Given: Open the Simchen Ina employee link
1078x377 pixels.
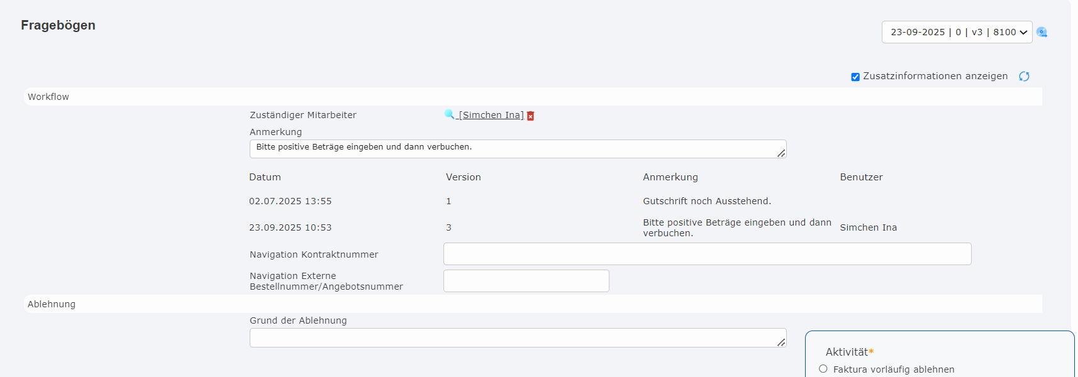Looking at the screenshot, I should click(491, 115).
